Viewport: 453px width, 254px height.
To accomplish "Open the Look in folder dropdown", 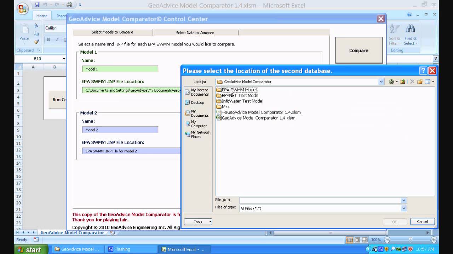I will coord(381,82).
